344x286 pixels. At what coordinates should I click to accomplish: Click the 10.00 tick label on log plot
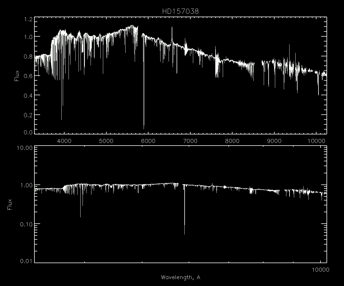25,148
